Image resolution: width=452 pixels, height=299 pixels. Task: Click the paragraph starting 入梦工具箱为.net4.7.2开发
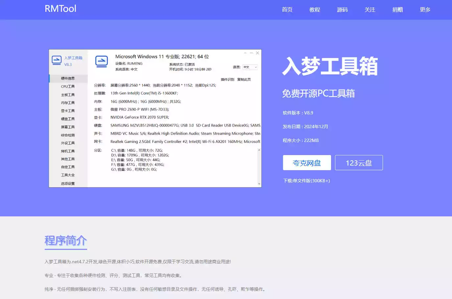138,262
